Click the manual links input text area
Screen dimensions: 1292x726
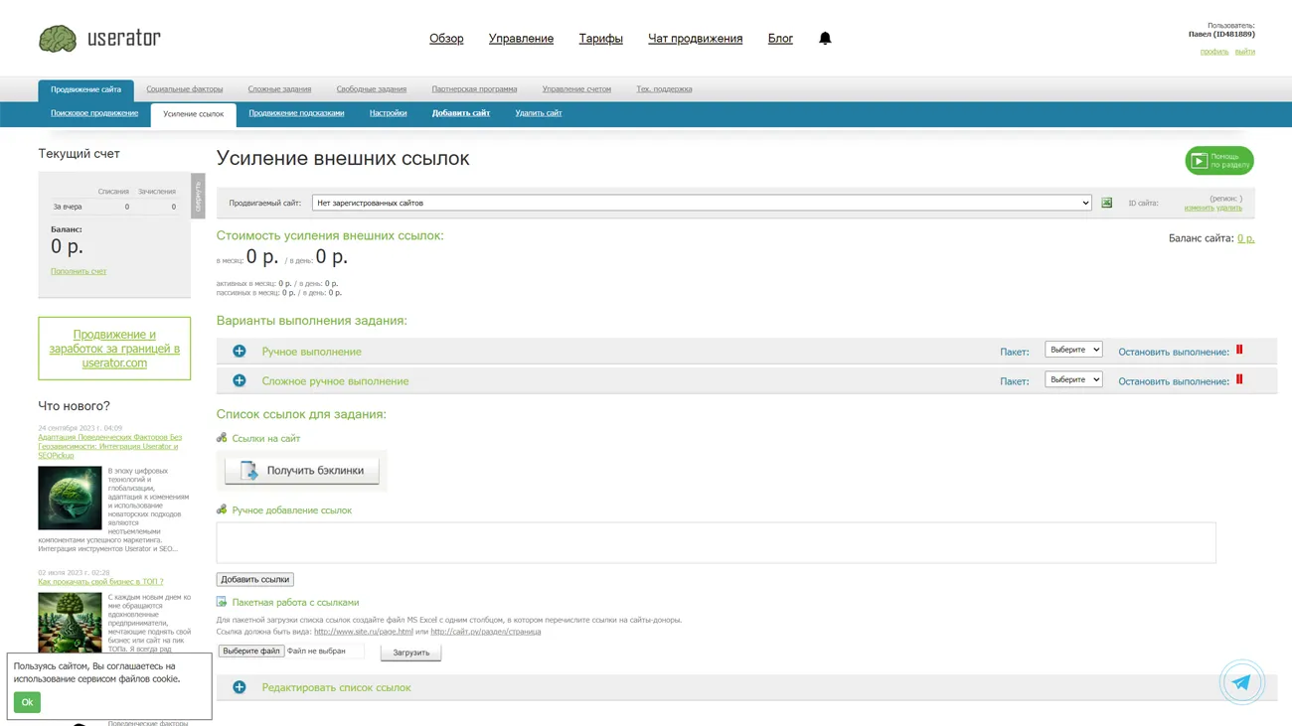pyautogui.click(x=716, y=542)
